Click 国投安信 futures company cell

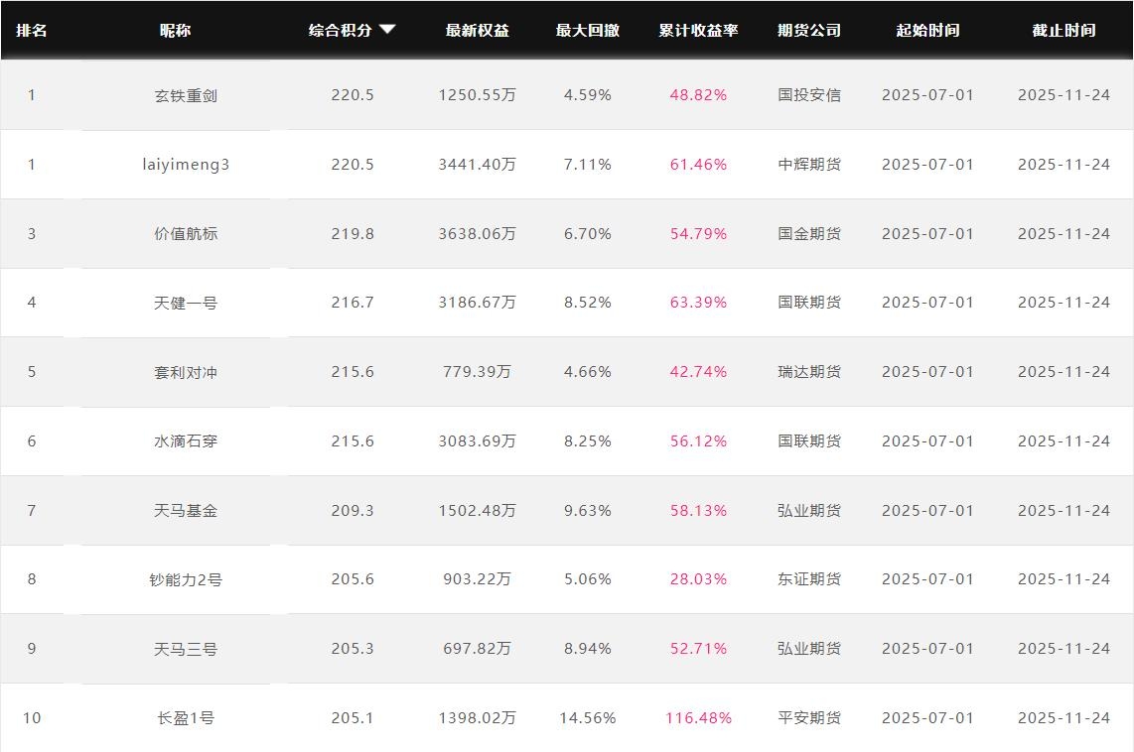click(808, 95)
